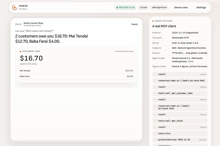Open the tools/list log entry
The height and width of the screenshot is (146, 220).
pos(180,133)
